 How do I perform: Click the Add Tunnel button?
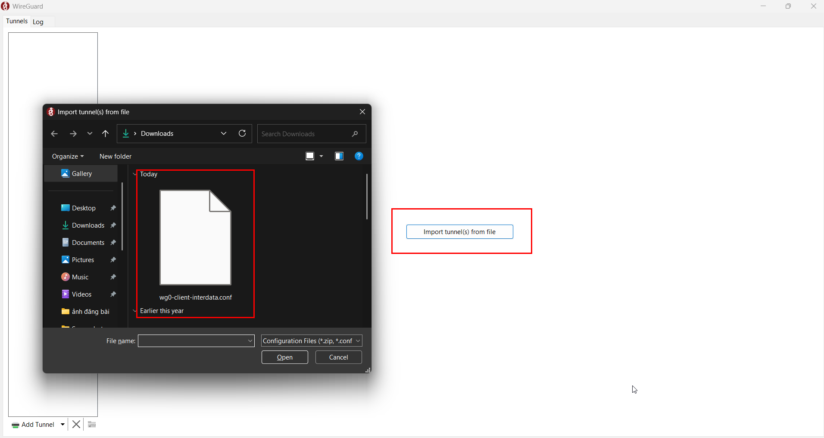tap(33, 425)
